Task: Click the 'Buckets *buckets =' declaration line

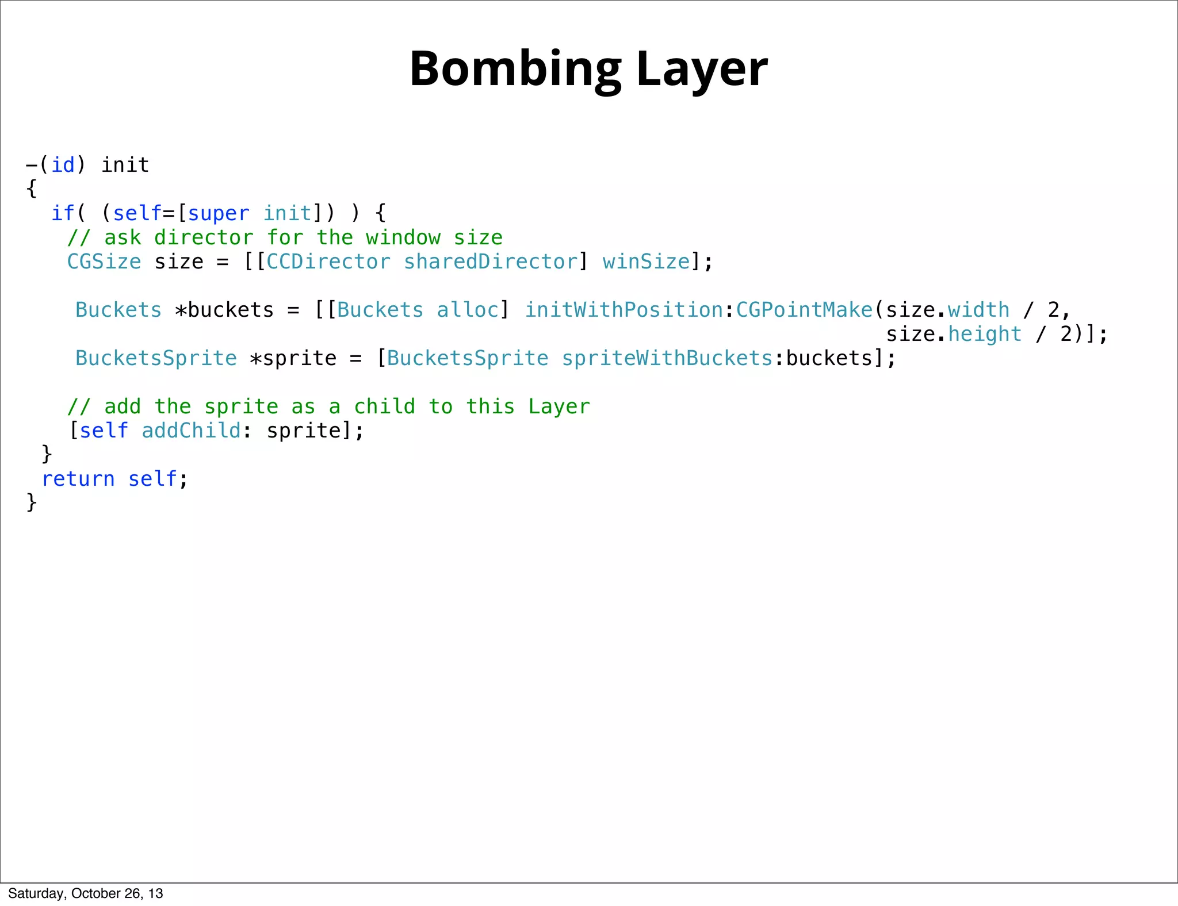Action: click(573, 310)
